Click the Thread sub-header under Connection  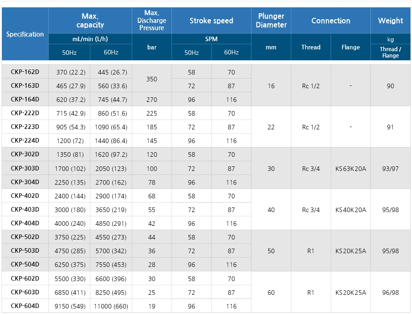311,47
